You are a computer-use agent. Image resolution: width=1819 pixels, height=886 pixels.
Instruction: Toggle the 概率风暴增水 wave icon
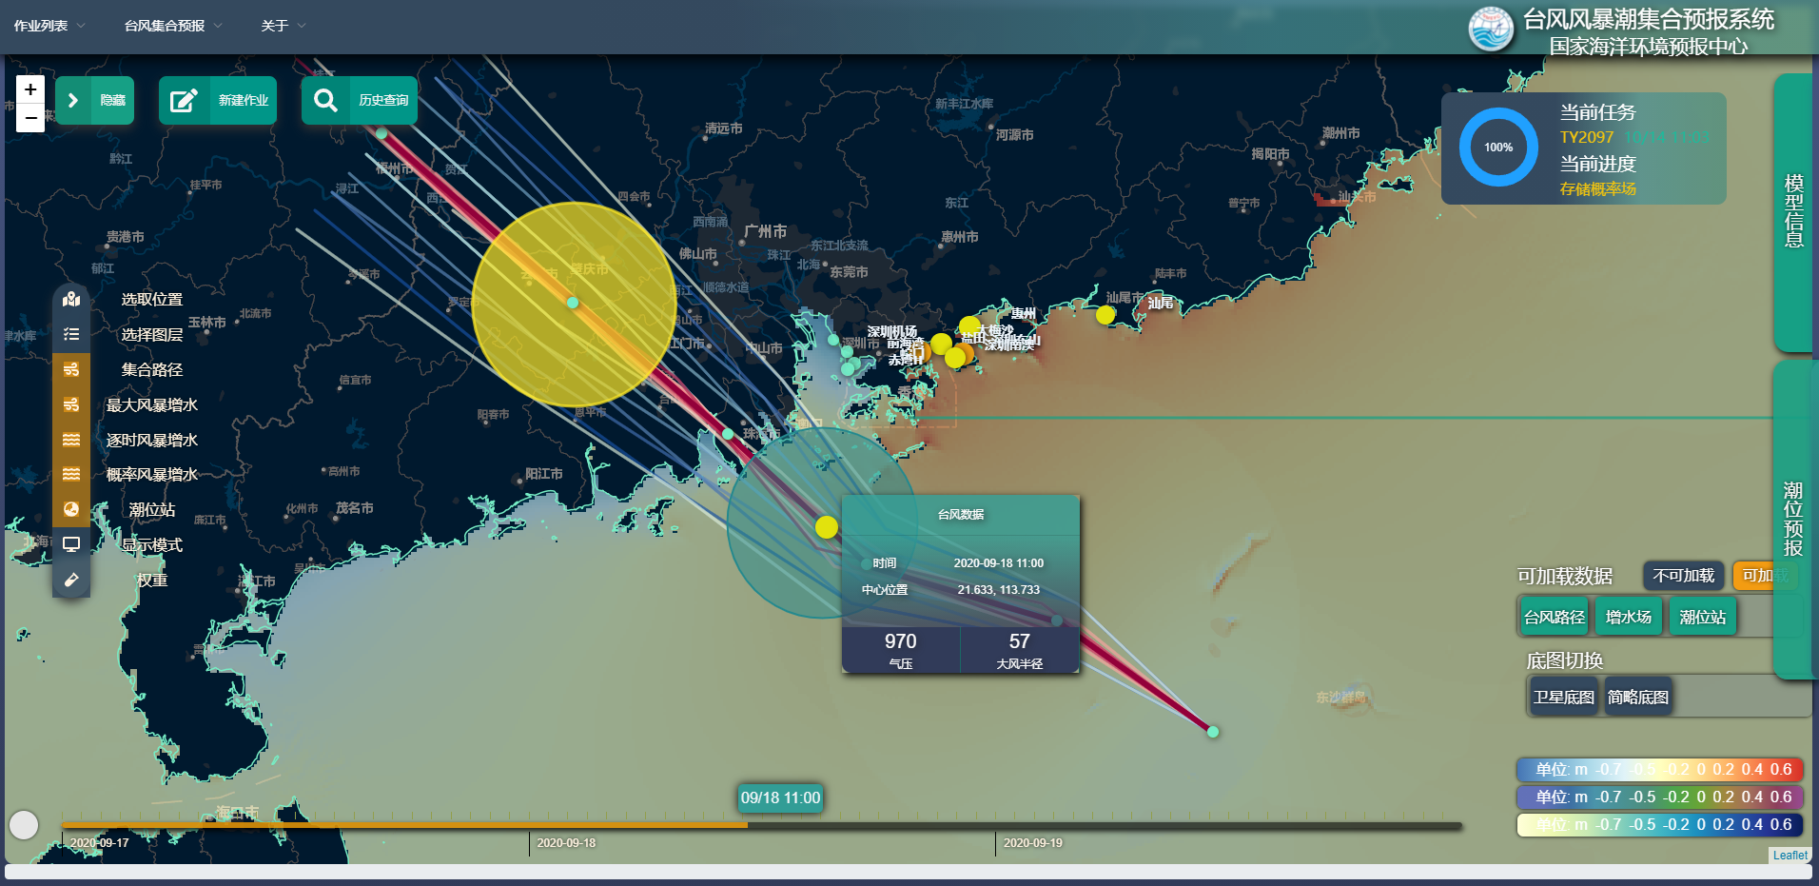71,474
